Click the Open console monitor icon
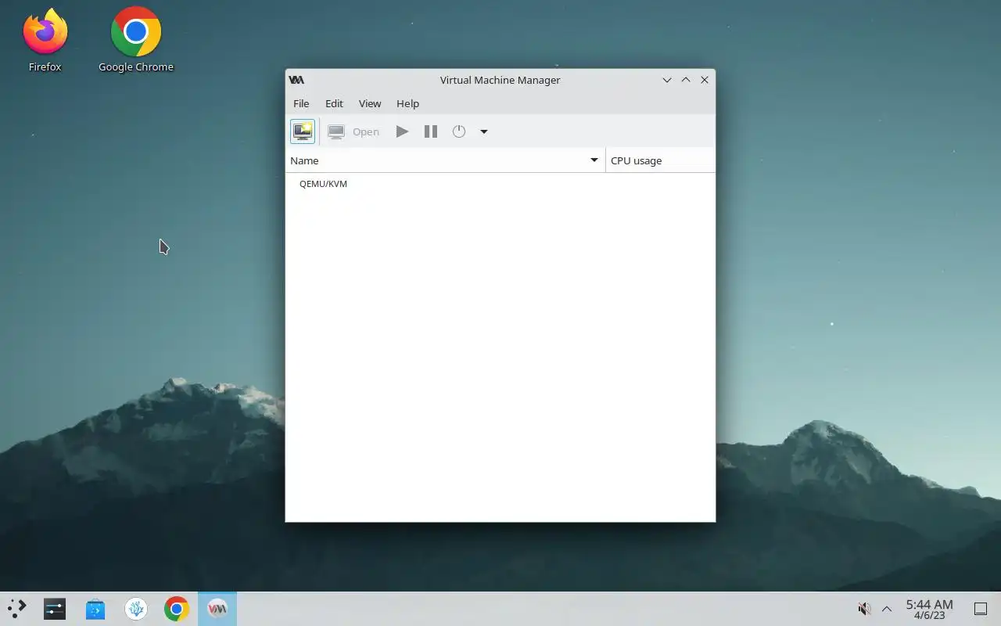The height and width of the screenshot is (626, 1001). tap(336, 131)
